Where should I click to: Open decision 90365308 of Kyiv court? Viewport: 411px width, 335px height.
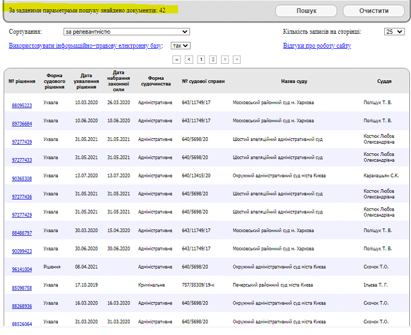click(22, 178)
